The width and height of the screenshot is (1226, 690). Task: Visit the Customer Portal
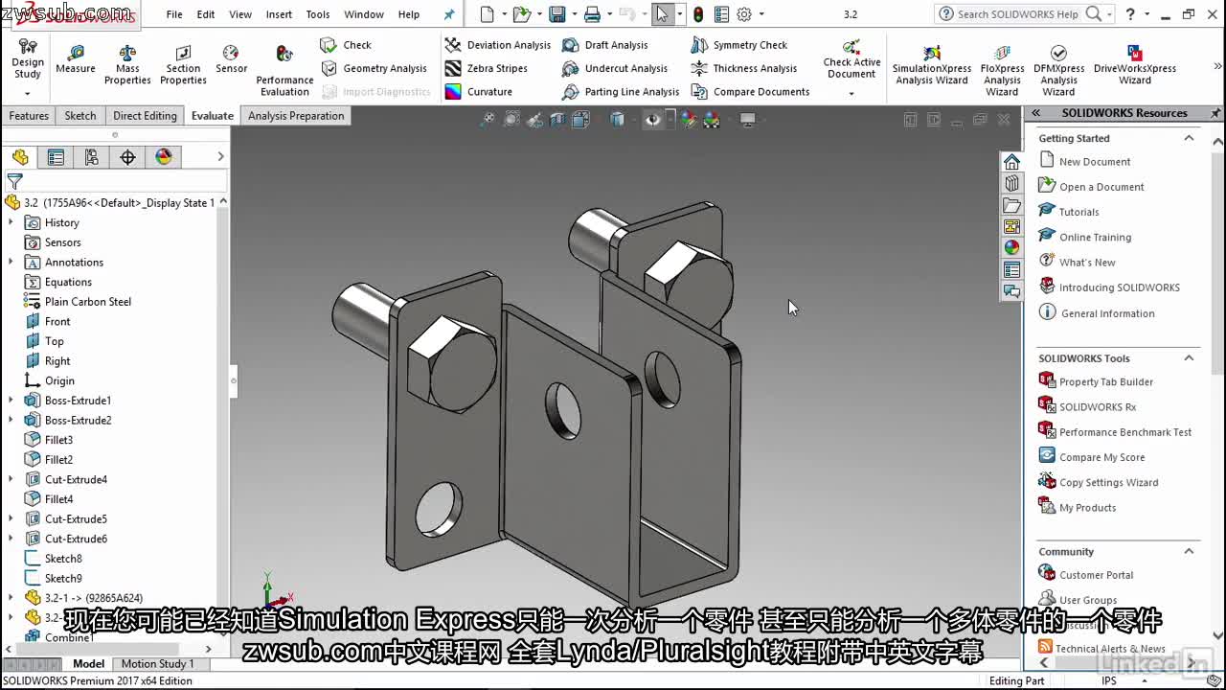1095,575
